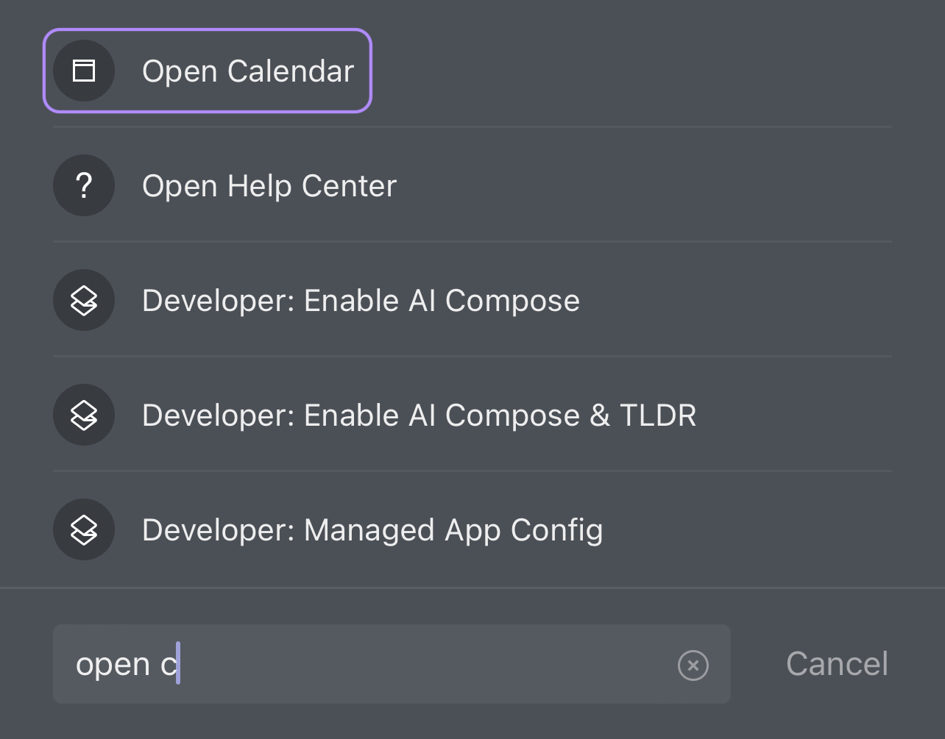This screenshot has width=945, height=739.
Task: Run Developer: Enable AI Compose & TLDR
Action: click(x=473, y=415)
